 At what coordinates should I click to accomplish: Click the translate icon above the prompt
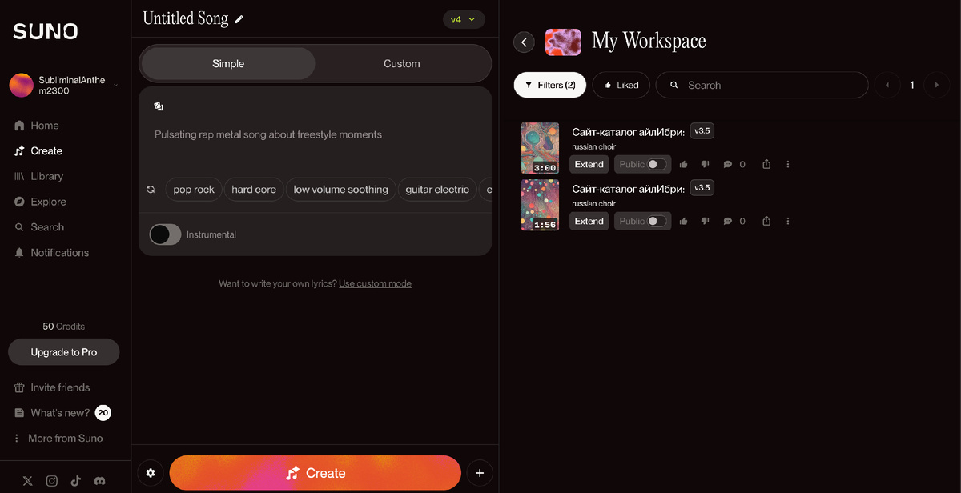click(159, 106)
